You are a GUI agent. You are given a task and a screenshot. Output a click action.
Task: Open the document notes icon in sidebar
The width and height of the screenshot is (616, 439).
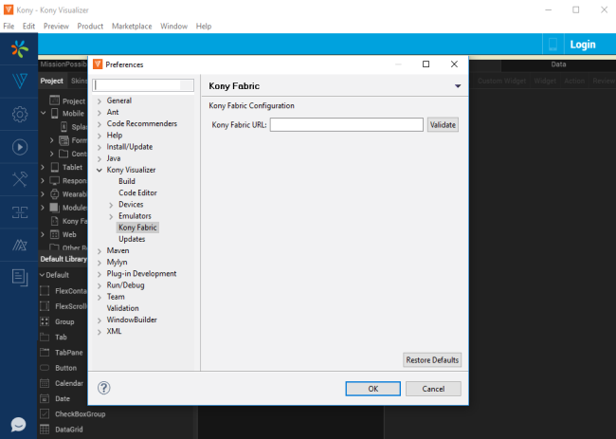[x=20, y=278]
